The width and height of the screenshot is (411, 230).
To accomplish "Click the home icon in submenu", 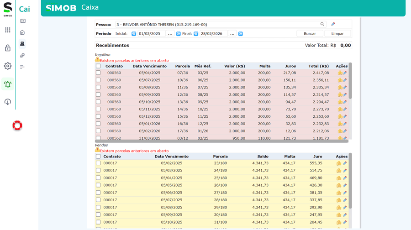I will coord(22,32).
